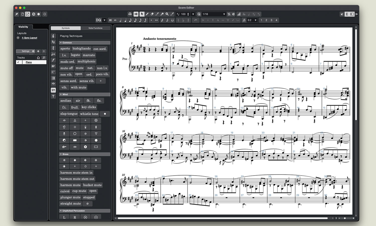
Task: Open the 3:2 tuplet dropdown
Action: [252, 20]
